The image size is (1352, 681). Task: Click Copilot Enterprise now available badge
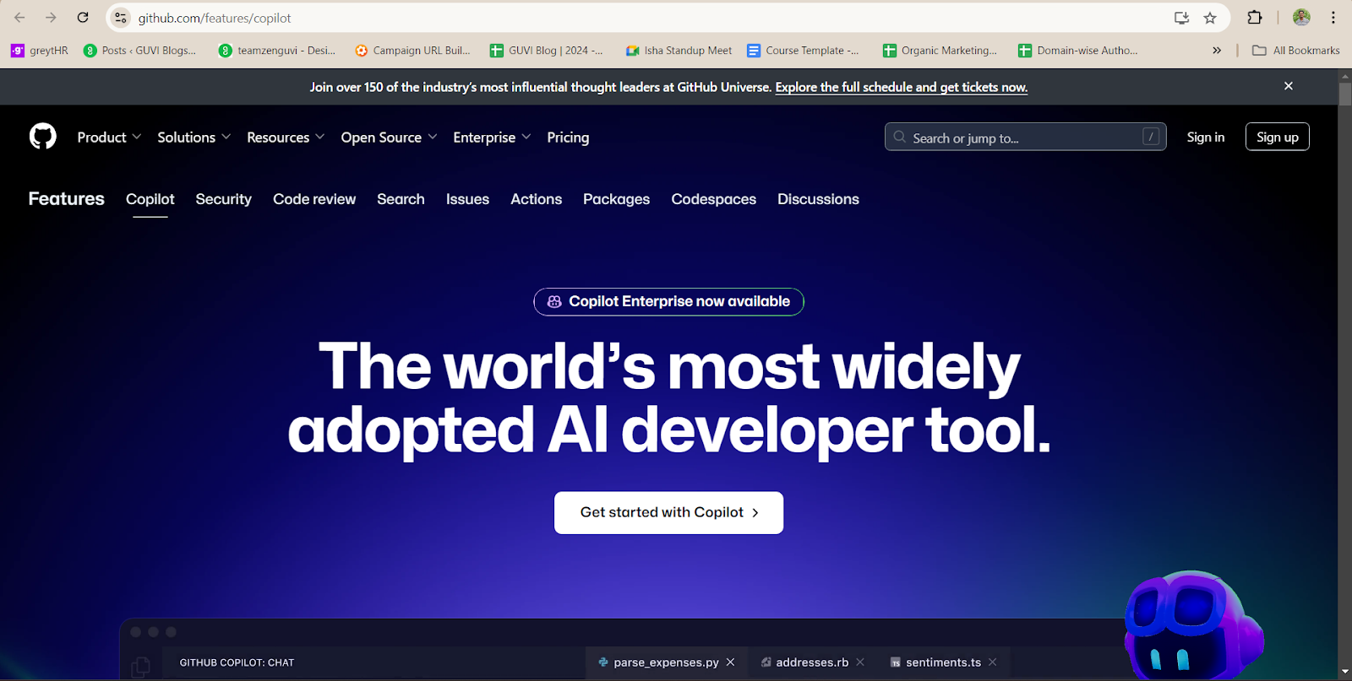click(x=668, y=301)
